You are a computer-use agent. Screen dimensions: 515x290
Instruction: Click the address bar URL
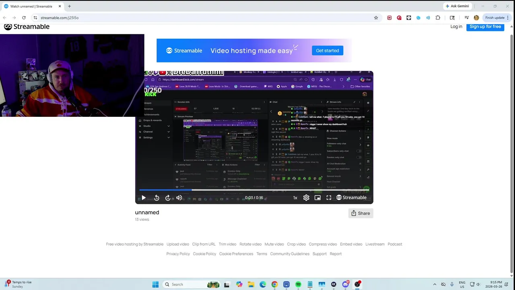60,18
